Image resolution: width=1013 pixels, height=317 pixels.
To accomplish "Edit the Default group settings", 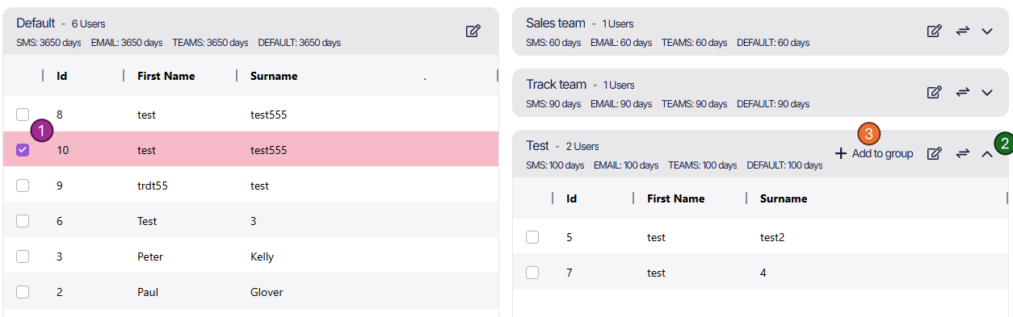I will 473,31.
